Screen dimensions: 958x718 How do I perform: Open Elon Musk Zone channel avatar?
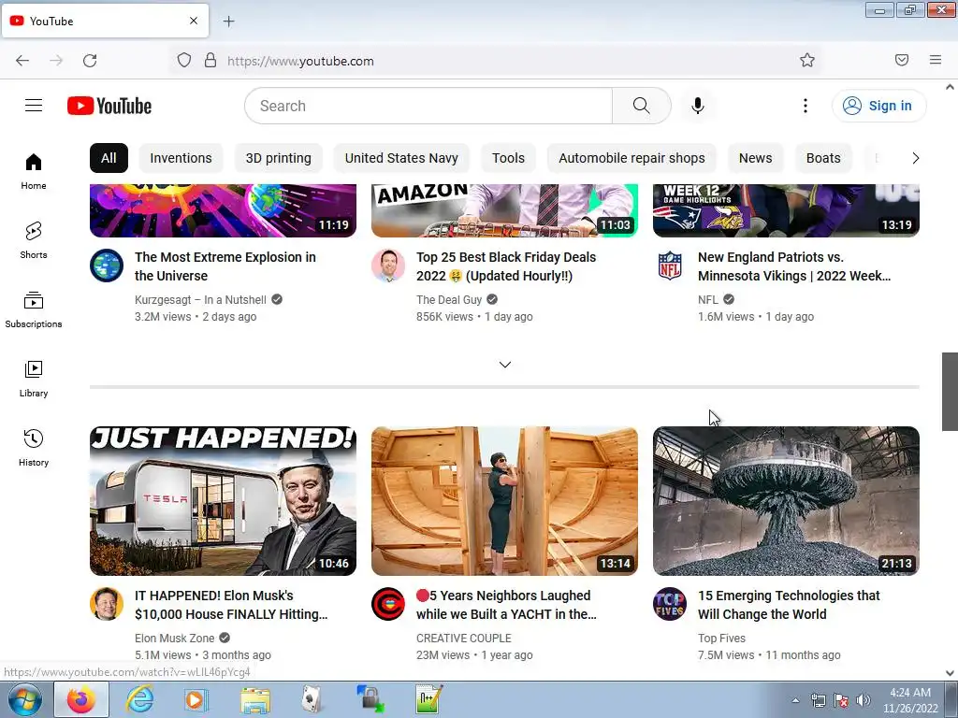(107, 604)
